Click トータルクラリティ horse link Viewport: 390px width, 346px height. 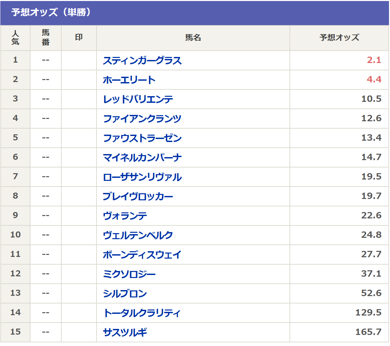(142, 313)
